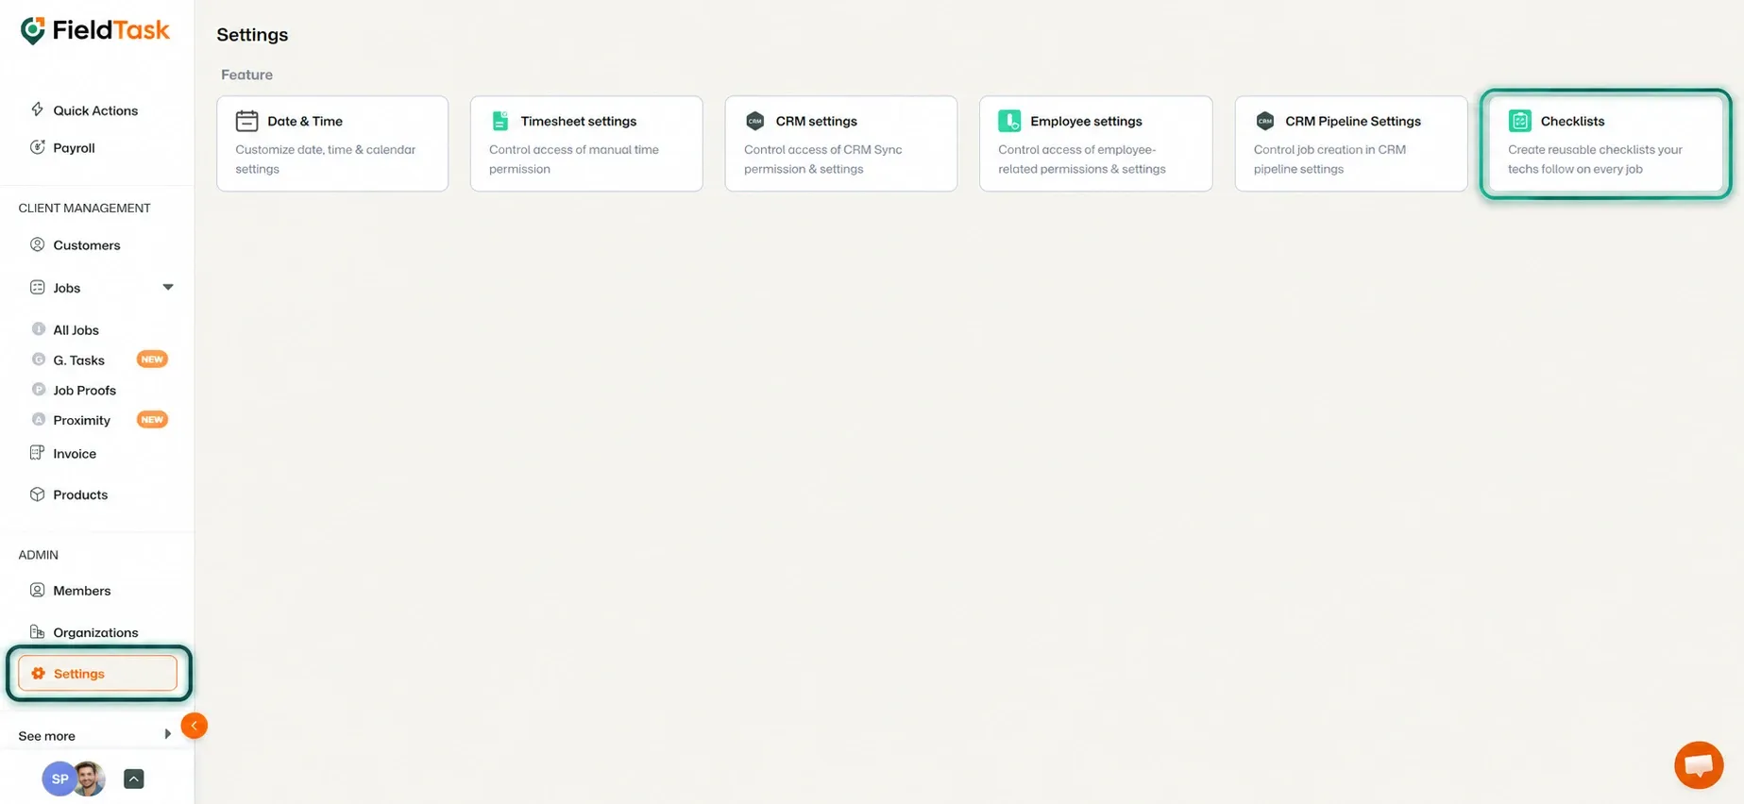
Task: Click the CRM Pipeline Settings hexagon icon
Action: tap(1264, 121)
